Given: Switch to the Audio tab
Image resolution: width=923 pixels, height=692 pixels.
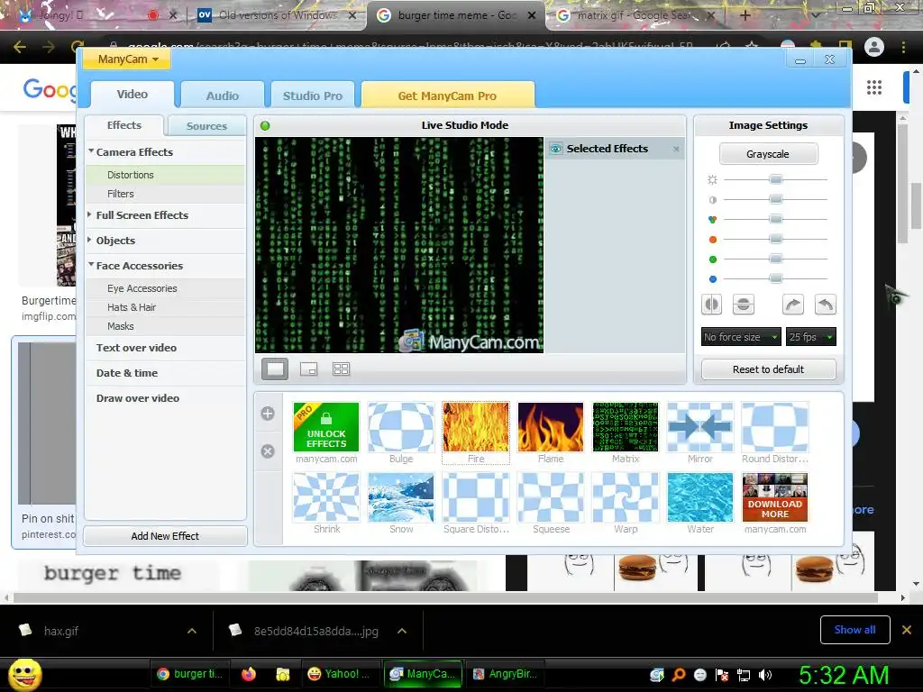Looking at the screenshot, I should click(223, 96).
